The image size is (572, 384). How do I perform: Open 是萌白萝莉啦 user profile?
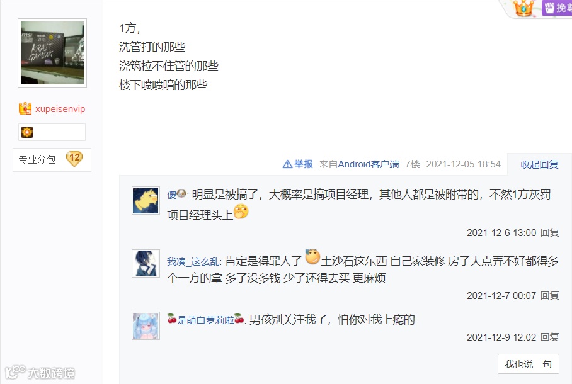click(x=206, y=320)
